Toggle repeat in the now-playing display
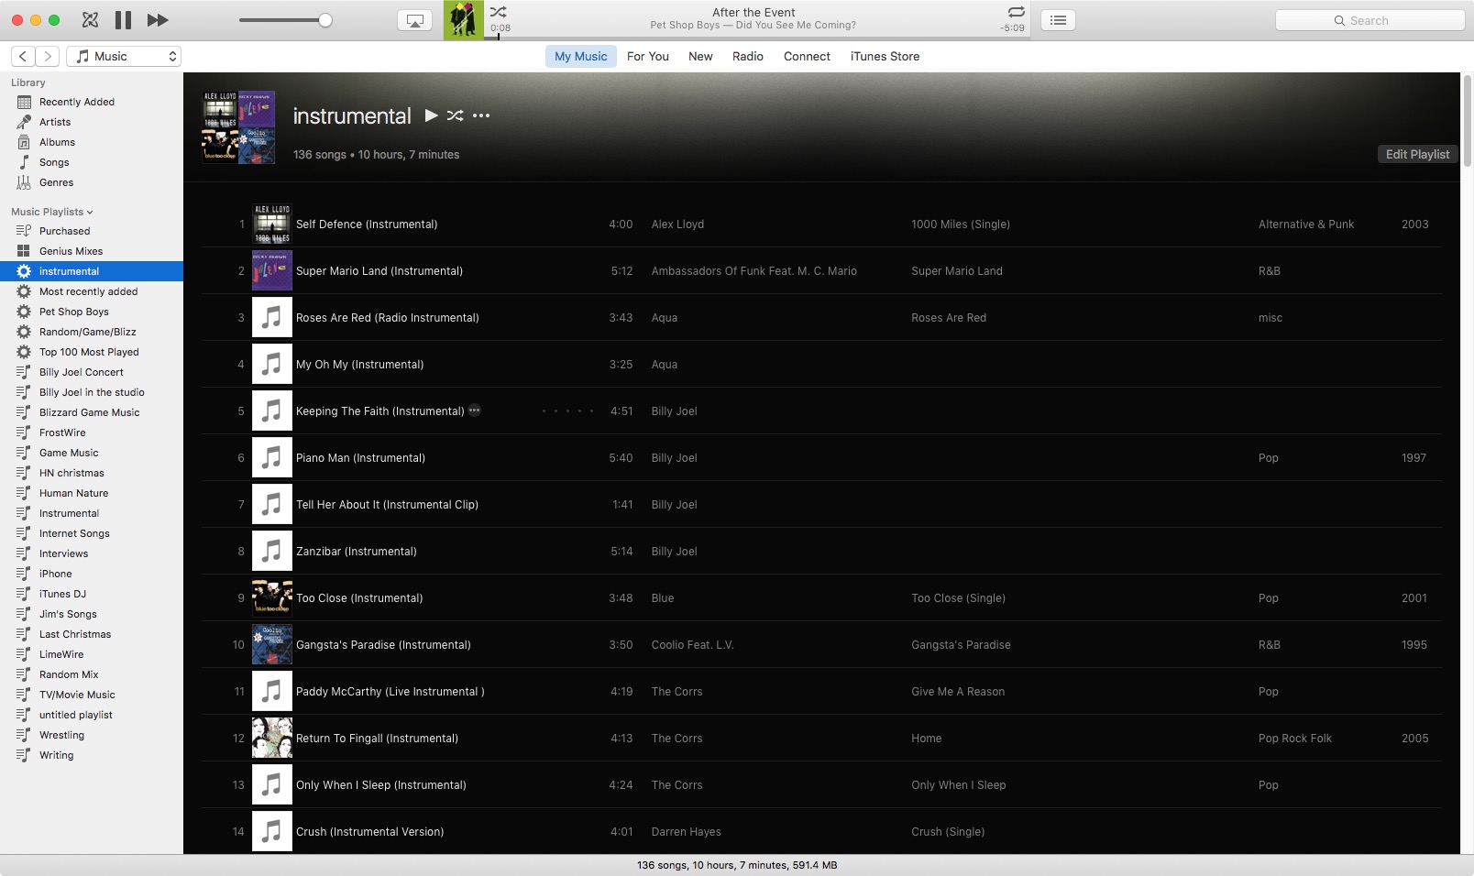The height and width of the screenshot is (876, 1474). [x=1016, y=12]
